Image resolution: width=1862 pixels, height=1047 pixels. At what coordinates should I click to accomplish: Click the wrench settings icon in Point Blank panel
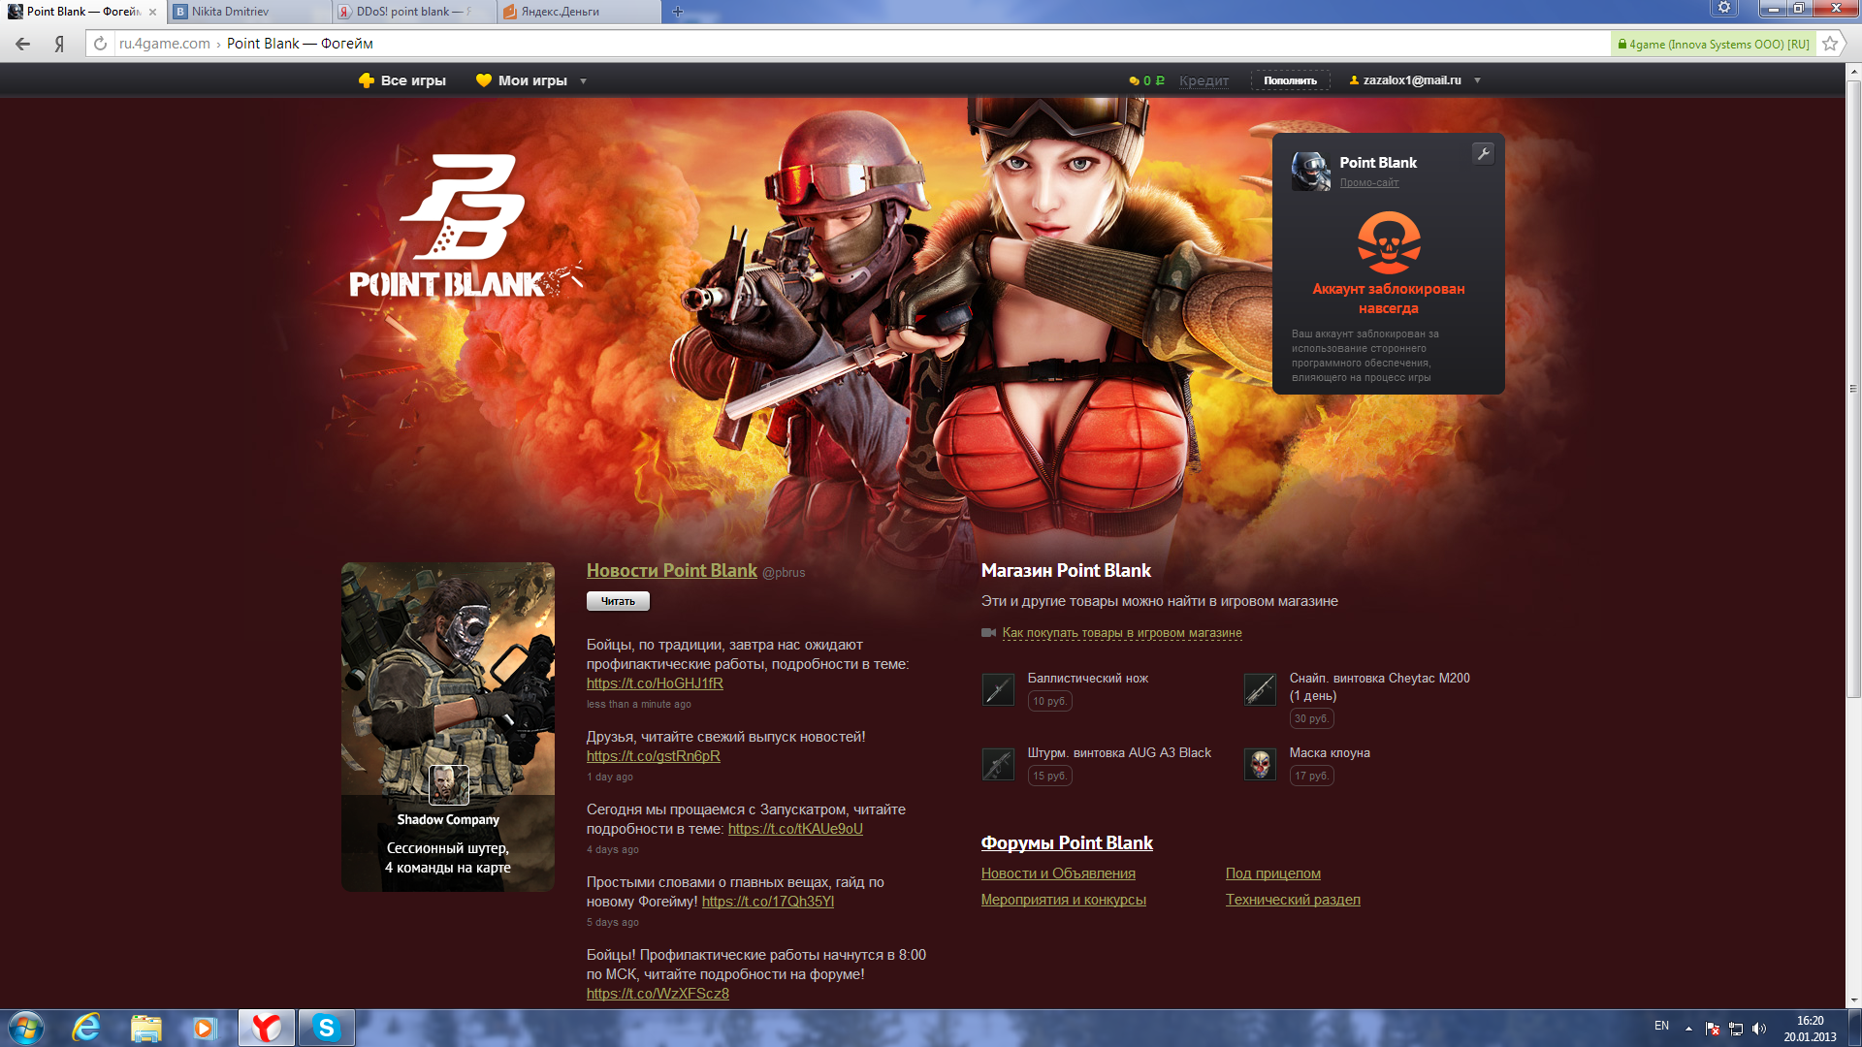tap(1483, 153)
